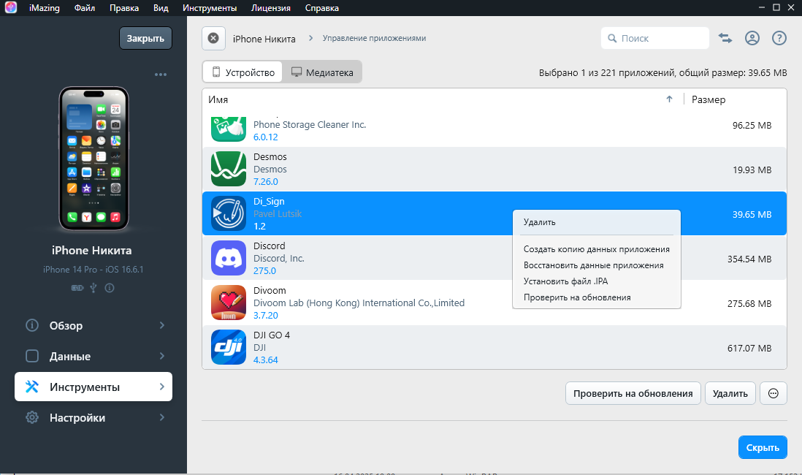Click the USB connection icon under device name
The width and height of the screenshot is (802, 475).
93,288
